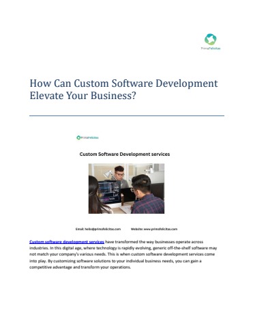The image size is (253, 328).
Task: Click the Website: www.primafelicitas.com text
Action: 154,229
